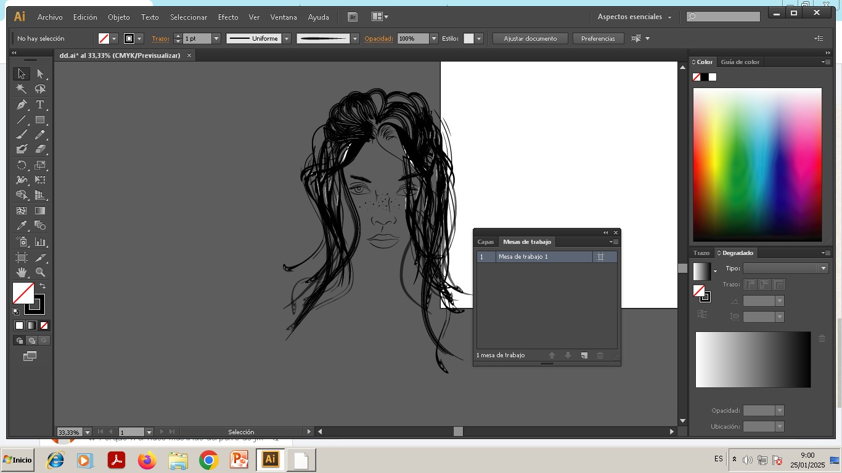Open the stroke color dropdown in control bar

pos(139,39)
